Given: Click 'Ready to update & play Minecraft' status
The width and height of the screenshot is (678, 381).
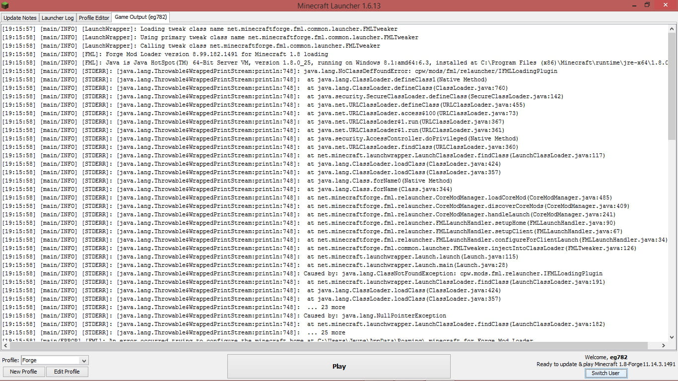Looking at the screenshot, I should (606, 364).
